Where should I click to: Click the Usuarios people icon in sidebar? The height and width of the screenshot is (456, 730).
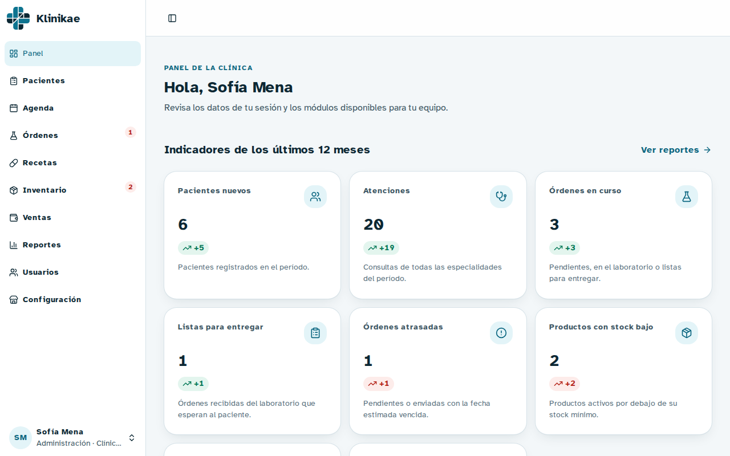[x=14, y=272]
